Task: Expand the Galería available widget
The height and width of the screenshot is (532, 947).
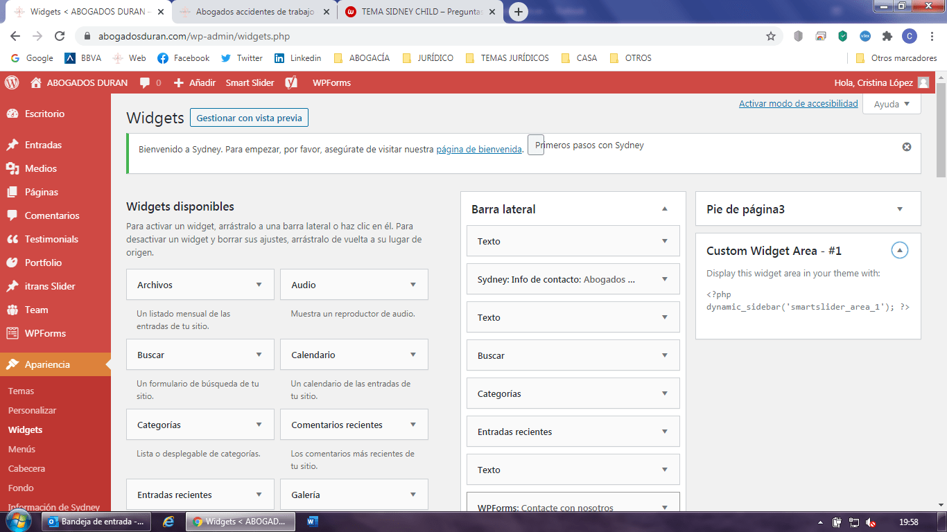Action: tap(413, 495)
